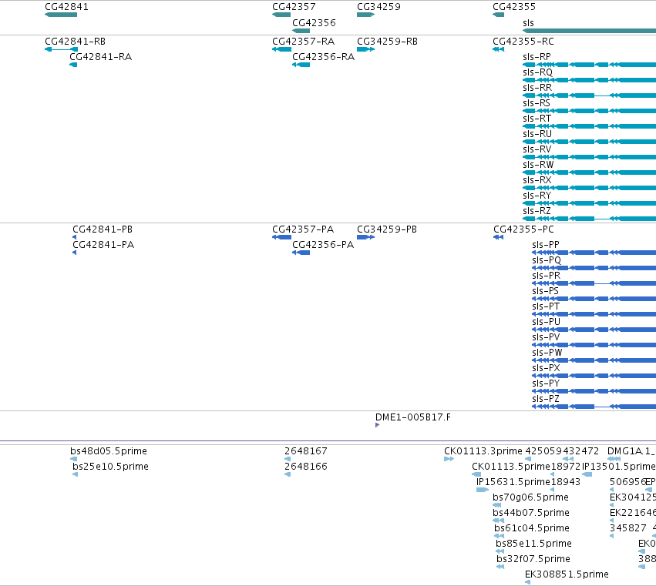
Task: Select EST bs44b07.5prime
Action: click(498, 521)
